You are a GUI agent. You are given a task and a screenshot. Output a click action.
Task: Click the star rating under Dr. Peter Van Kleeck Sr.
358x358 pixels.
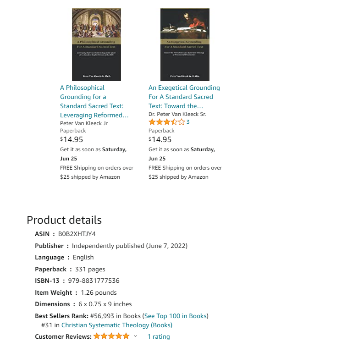(167, 122)
